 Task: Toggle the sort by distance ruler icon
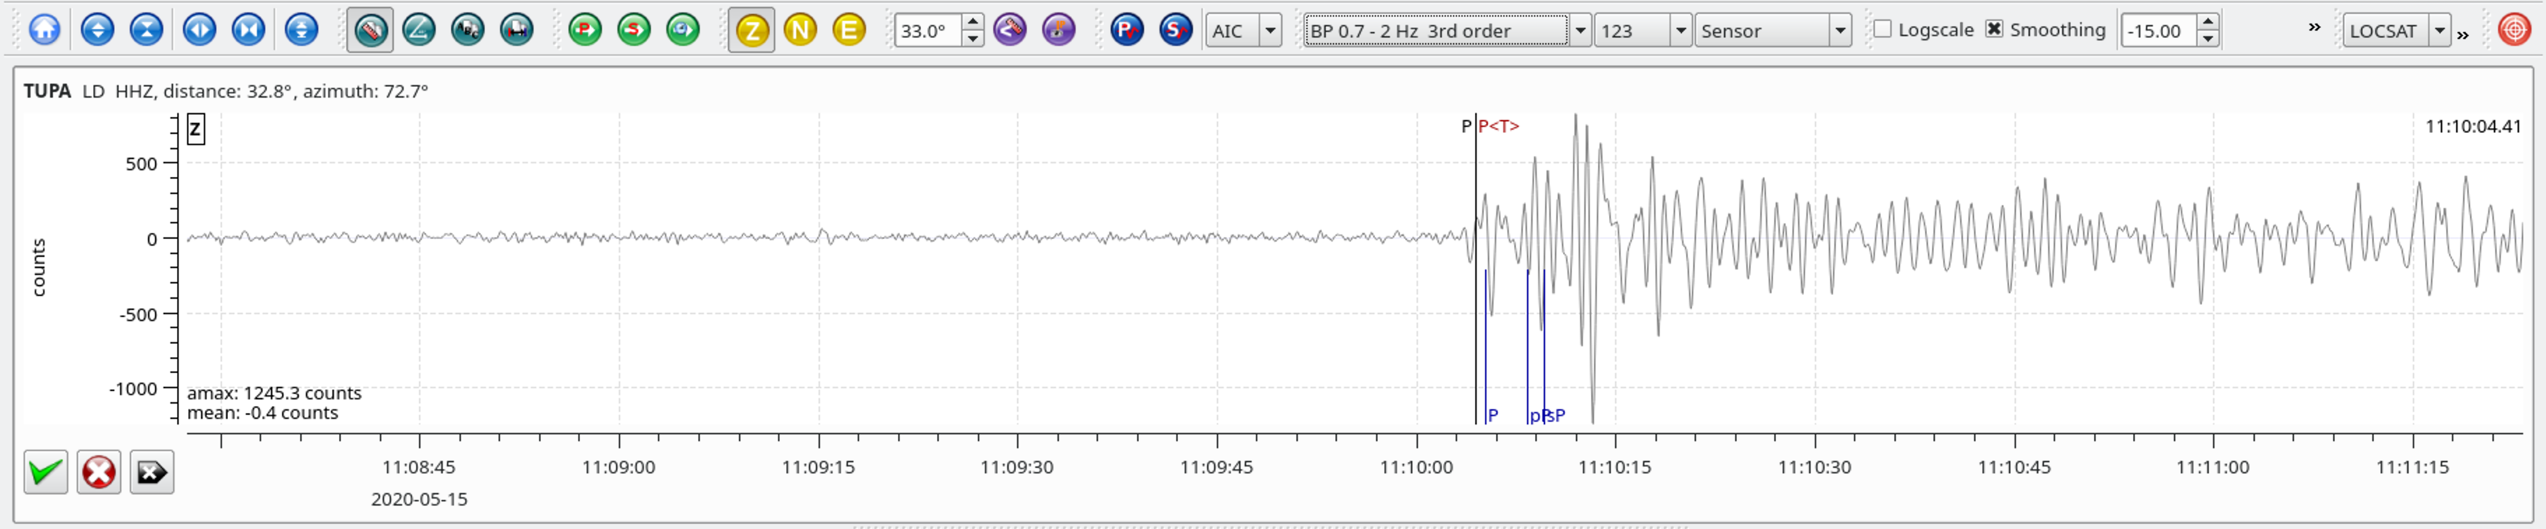371,30
